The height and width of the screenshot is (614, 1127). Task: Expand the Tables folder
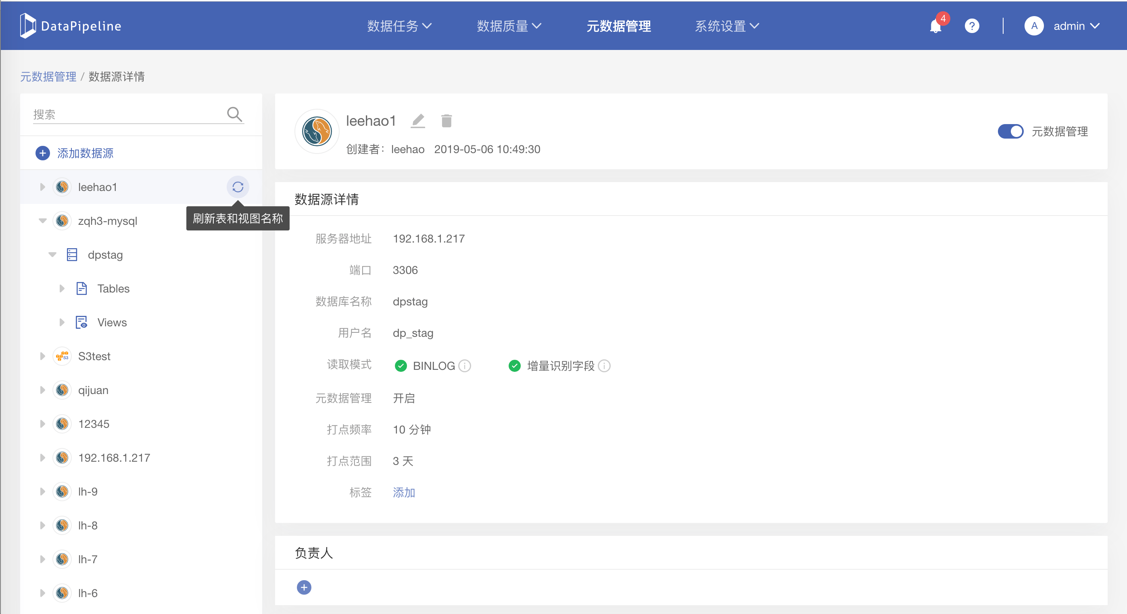pyautogui.click(x=62, y=288)
